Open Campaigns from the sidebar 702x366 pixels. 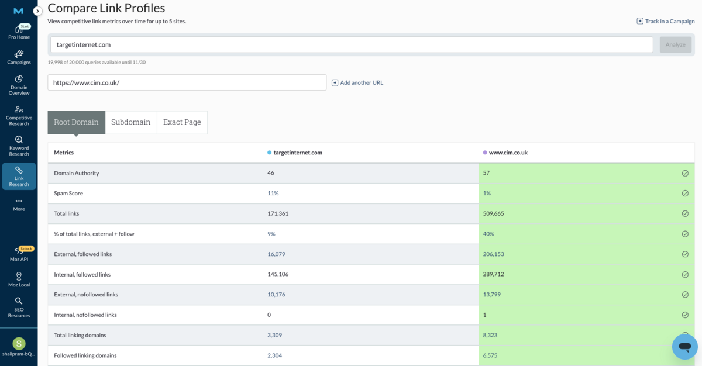point(19,57)
